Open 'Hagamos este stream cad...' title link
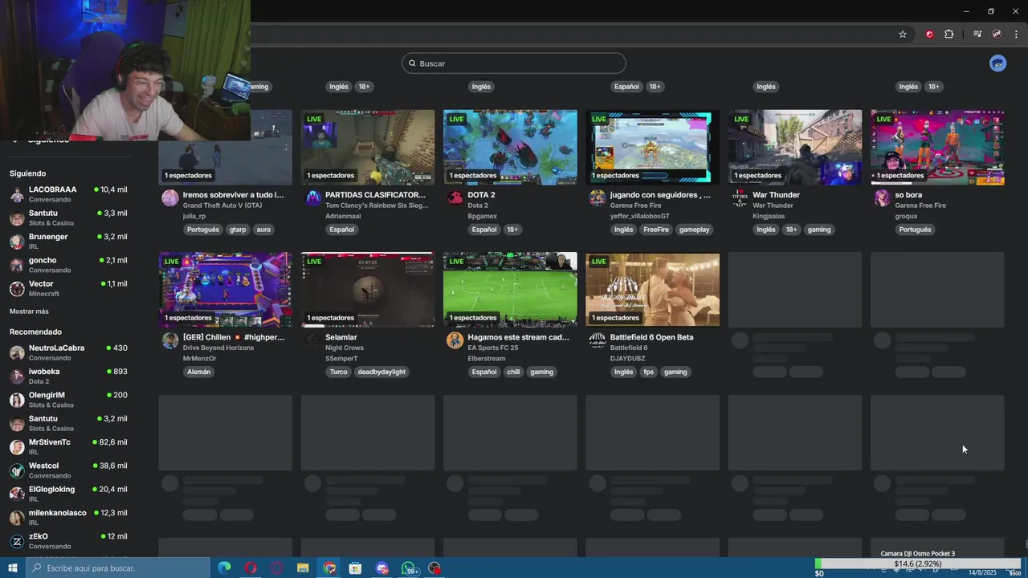This screenshot has width=1028, height=578. tap(518, 337)
